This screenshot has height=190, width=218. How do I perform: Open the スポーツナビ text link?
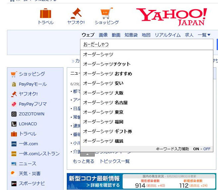pos(32,184)
